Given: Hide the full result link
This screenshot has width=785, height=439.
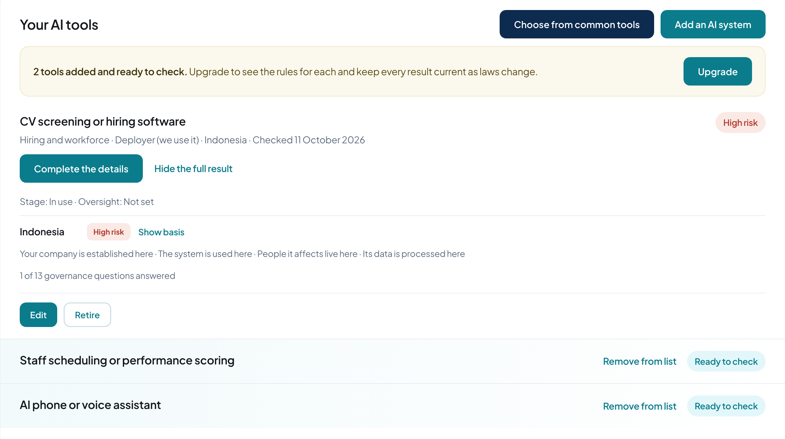Looking at the screenshot, I should tap(193, 168).
